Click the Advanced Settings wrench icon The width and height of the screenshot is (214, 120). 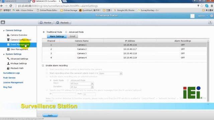pos(8,59)
